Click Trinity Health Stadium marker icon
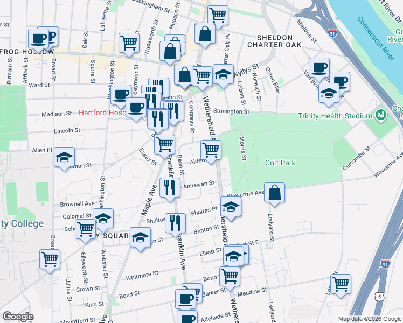The image size is (403, 323). (x=381, y=116)
